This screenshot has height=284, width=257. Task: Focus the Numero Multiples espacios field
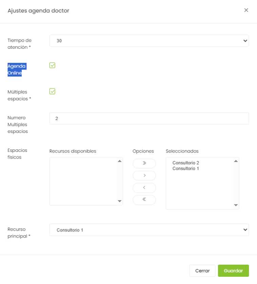tap(149, 118)
